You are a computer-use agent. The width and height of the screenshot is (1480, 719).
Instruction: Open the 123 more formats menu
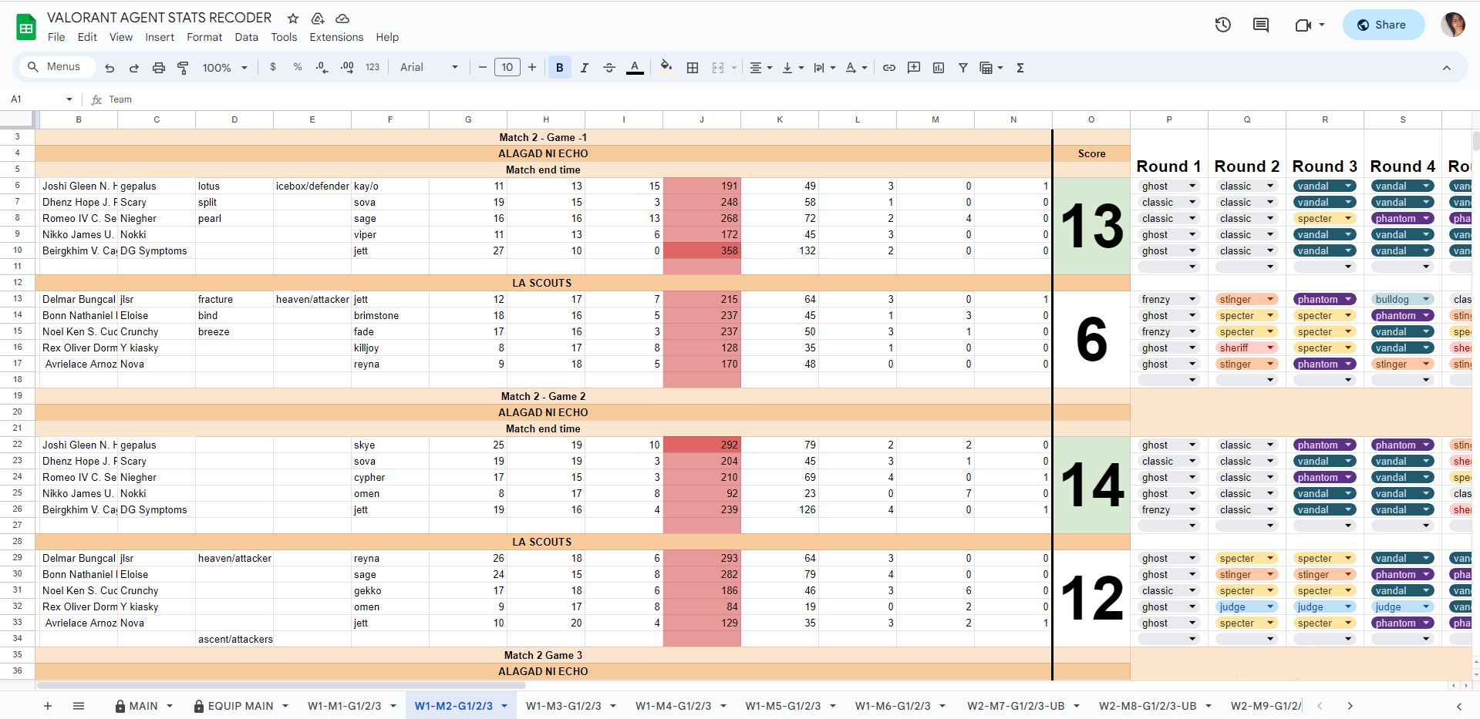(x=373, y=67)
